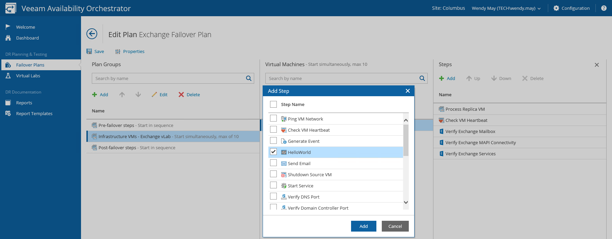The height and width of the screenshot is (239, 612).
Task: Move step Up in Steps panel
Action: (473, 78)
